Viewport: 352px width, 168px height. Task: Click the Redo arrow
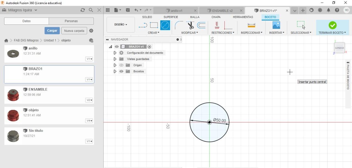click(x=146, y=10)
